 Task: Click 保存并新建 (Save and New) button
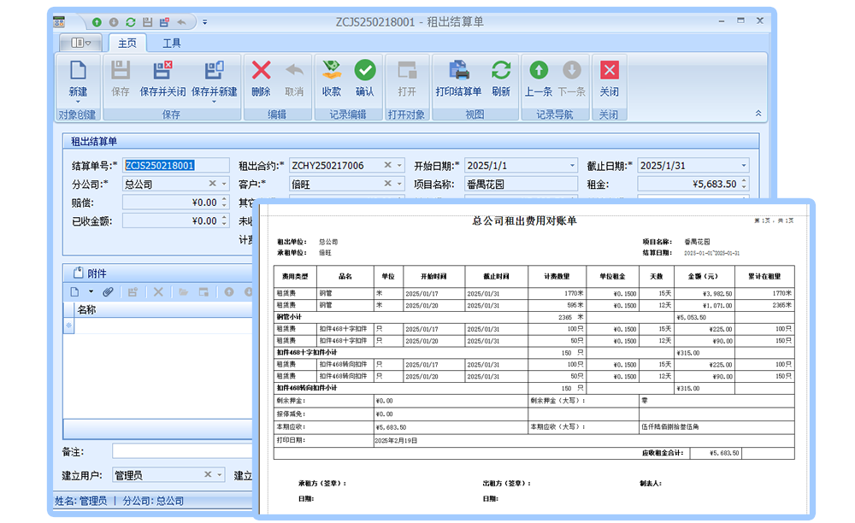215,72
